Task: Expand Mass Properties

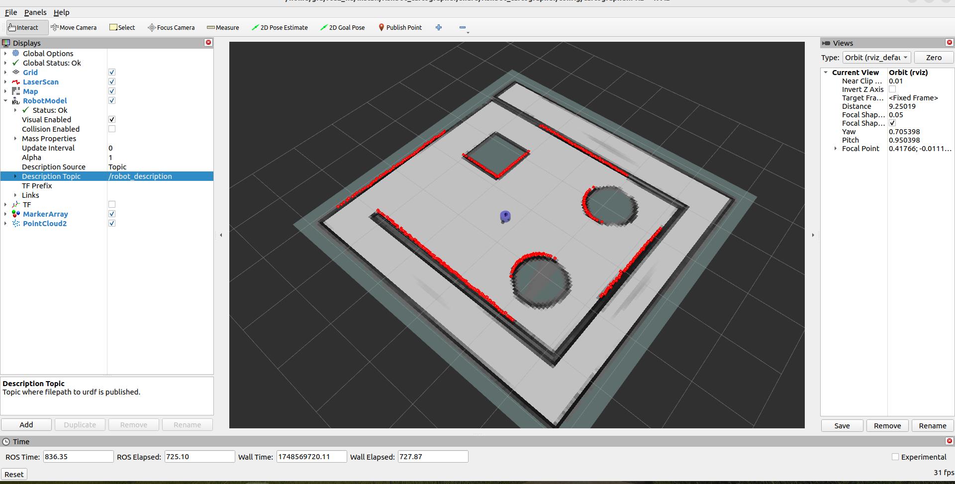Action: (15, 138)
